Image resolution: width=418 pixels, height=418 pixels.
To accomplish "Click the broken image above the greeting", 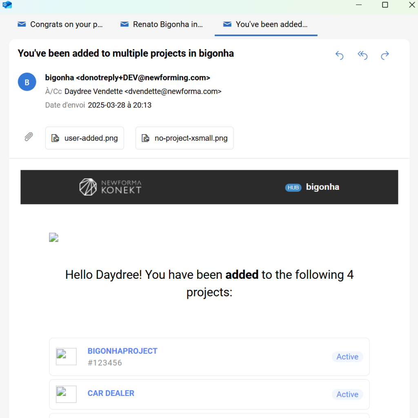I will [x=53, y=237].
